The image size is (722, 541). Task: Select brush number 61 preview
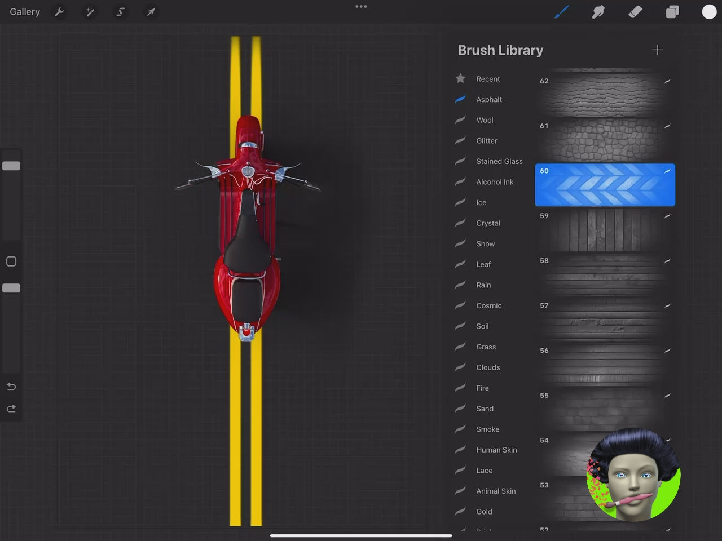pyautogui.click(x=605, y=140)
